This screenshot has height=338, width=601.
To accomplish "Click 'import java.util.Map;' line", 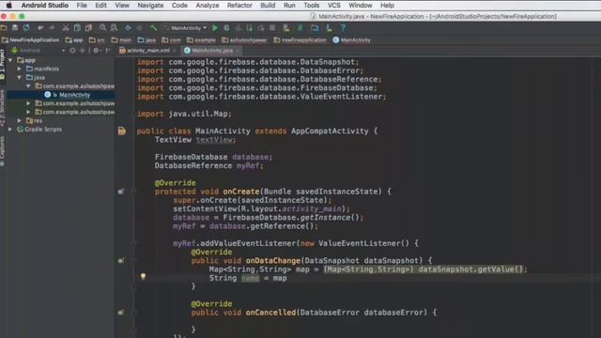I will [x=184, y=114].
